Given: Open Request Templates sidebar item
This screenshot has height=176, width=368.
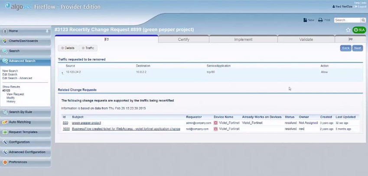Looking at the screenshot, I should pyautogui.click(x=25, y=132).
